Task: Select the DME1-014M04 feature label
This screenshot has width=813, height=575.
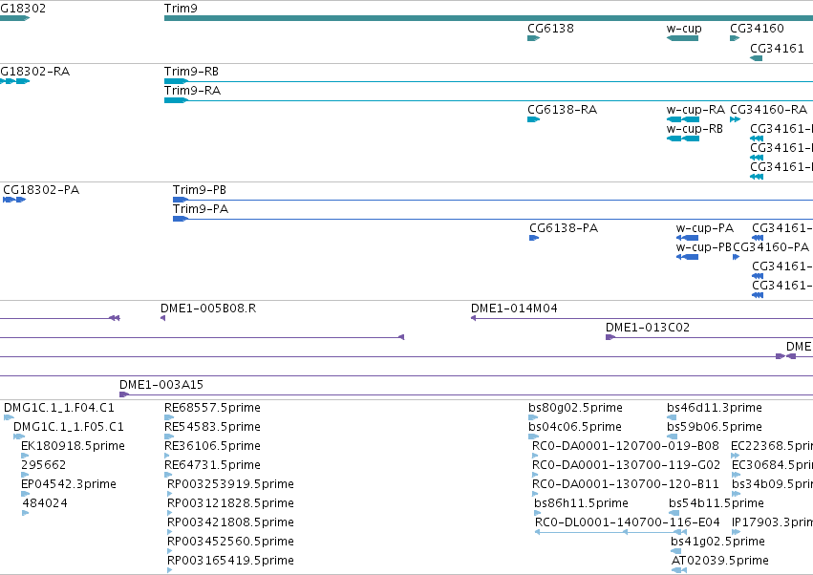Action: click(x=514, y=309)
